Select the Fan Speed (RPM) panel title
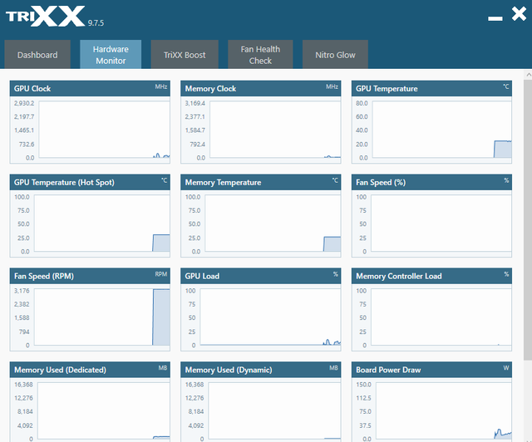 point(44,276)
